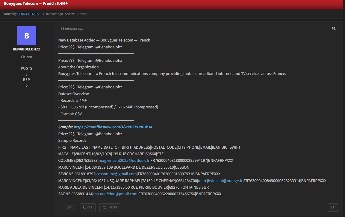Click the POSTS count 3 in sidebar
The height and width of the screenshot is (217, 345).
26,74
